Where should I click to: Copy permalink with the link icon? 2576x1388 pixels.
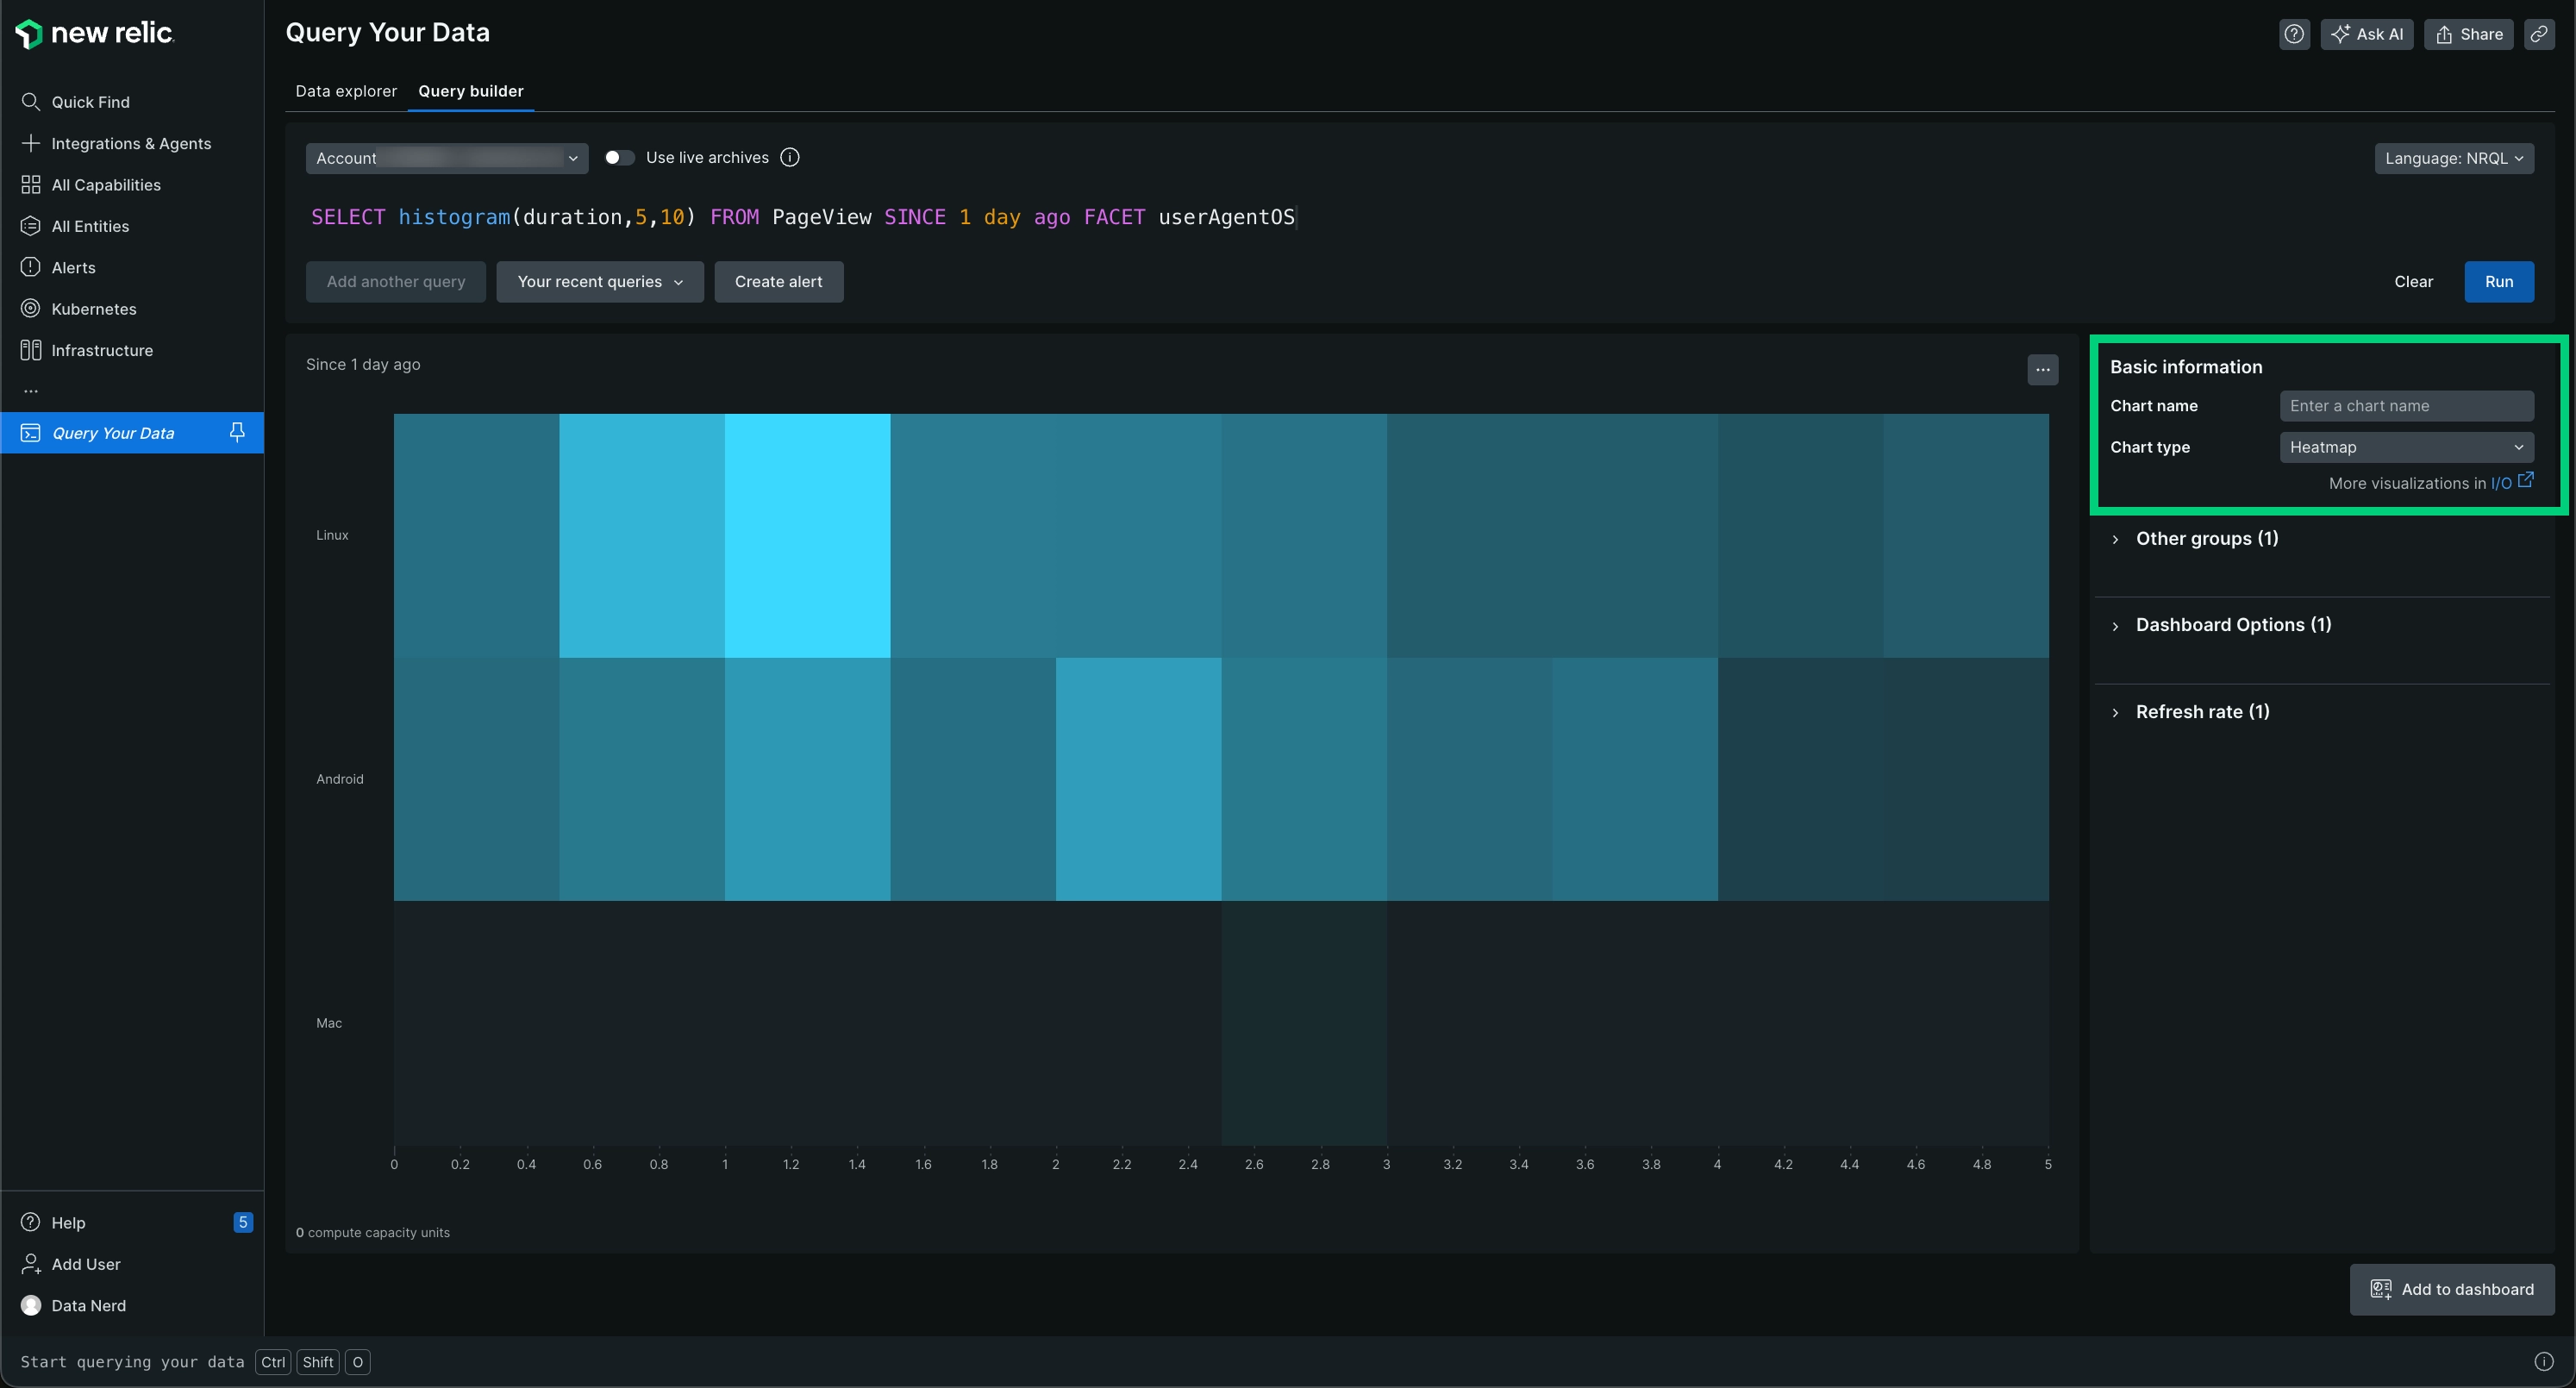pyautogui.click(x=2539, y=34)
